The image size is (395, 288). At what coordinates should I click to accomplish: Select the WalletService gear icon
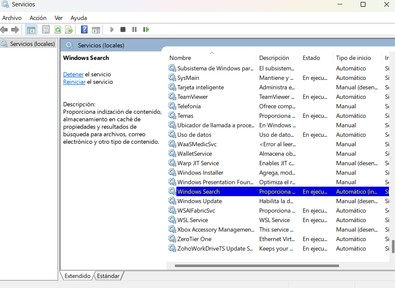pyautogui.click(x=172, y=153)
